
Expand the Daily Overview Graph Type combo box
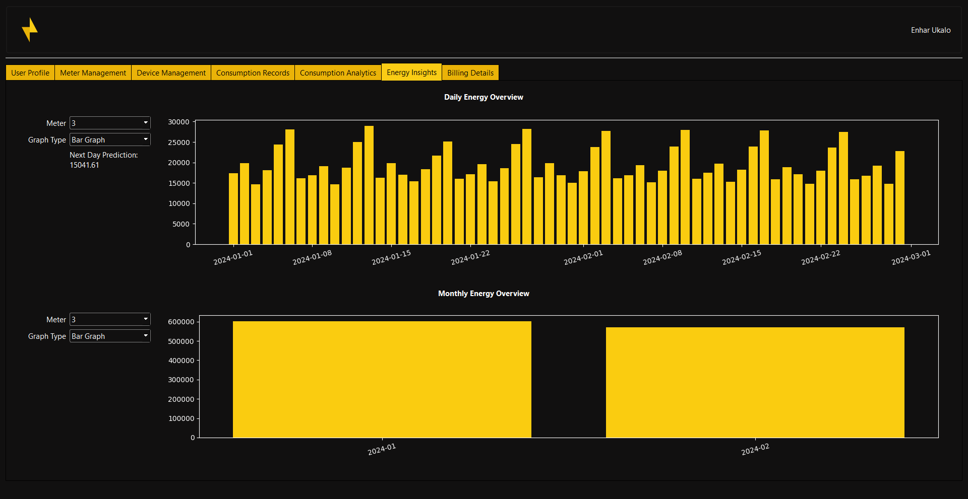pyautogui.click(x=110, y=139)
